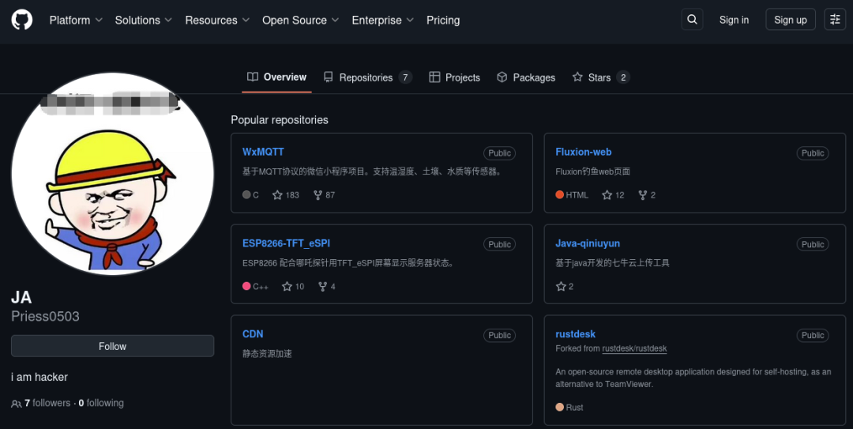View Fluxion-web forks count 2
Viewport: 853px width, 429px height.
click(647, 195)
